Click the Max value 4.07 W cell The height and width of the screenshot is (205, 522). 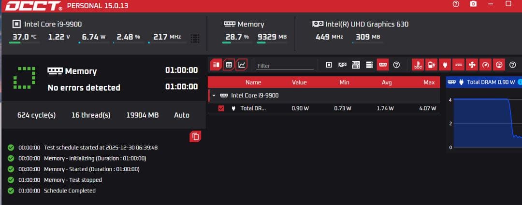(429, 109)
